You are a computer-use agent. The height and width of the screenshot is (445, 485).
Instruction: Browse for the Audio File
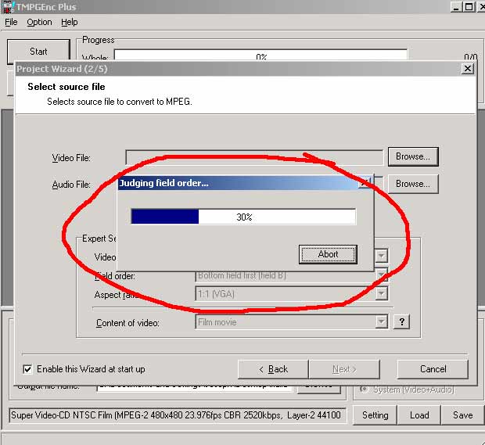coord(413,184)
